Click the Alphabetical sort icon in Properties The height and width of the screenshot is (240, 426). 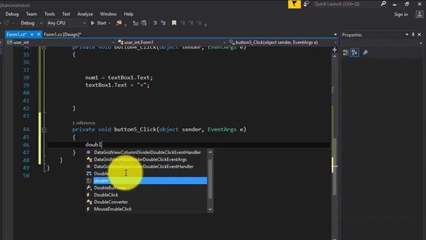(x=355, y=53)
